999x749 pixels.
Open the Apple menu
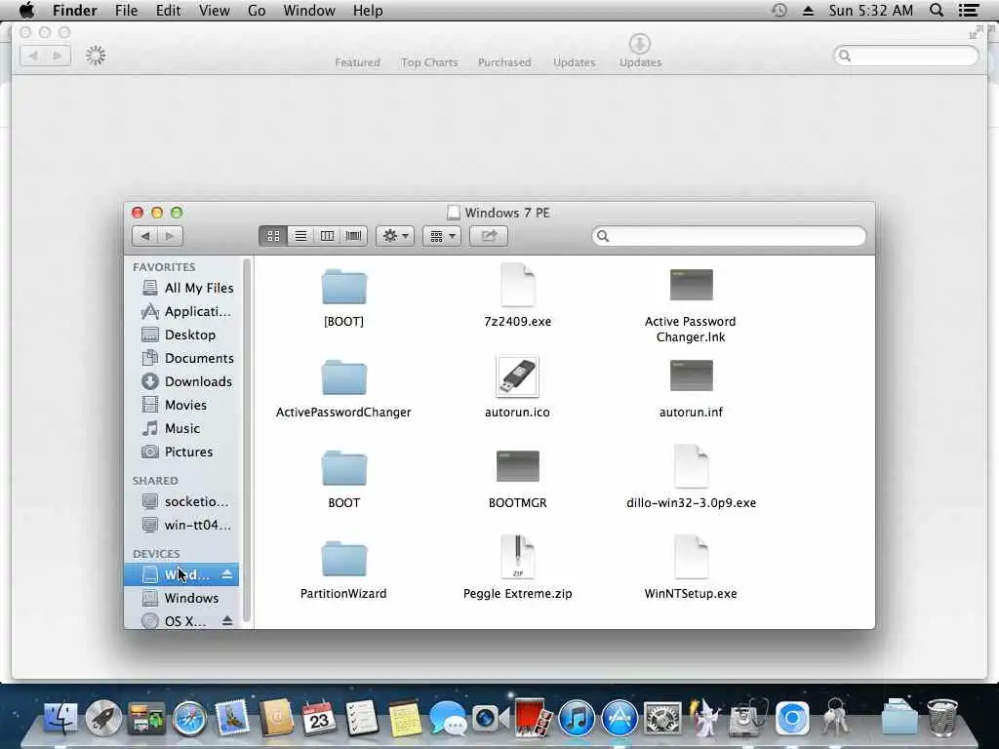(x=26, y=10)
